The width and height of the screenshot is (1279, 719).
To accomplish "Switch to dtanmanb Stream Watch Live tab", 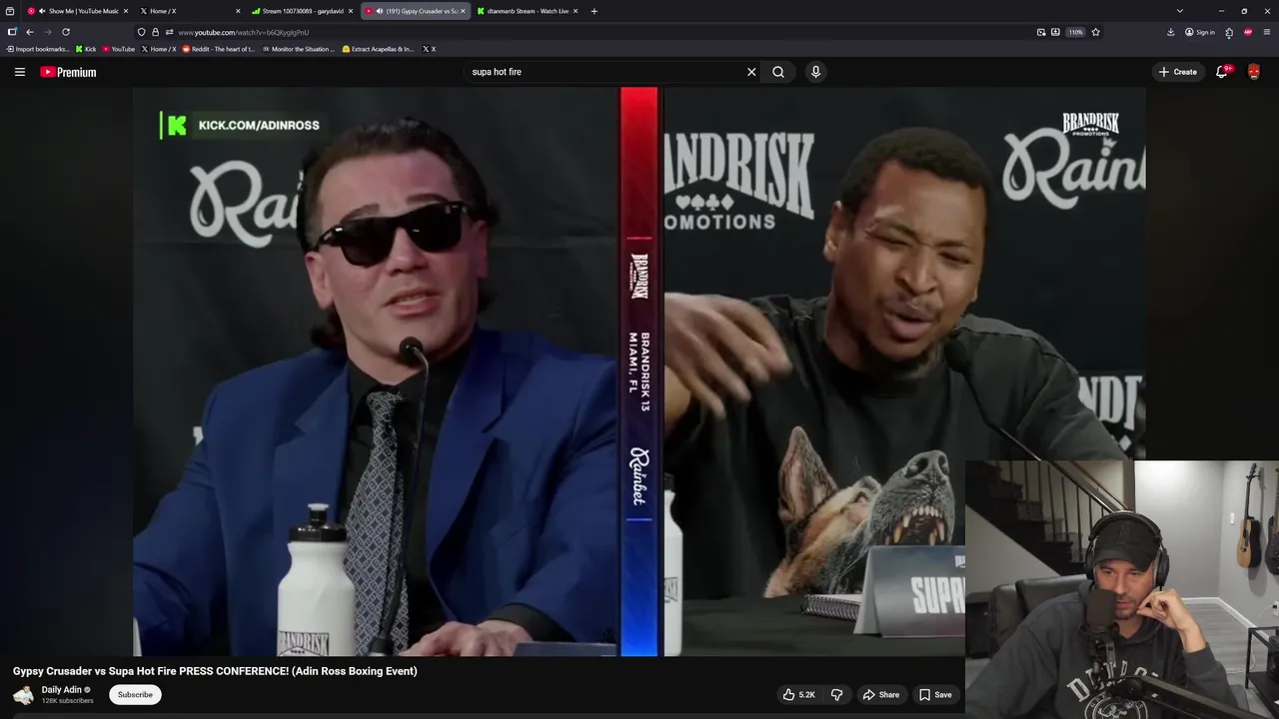I will [528, 11].
